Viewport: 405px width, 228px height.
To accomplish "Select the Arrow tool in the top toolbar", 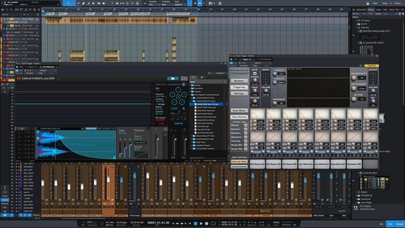I will coord(68,3).
